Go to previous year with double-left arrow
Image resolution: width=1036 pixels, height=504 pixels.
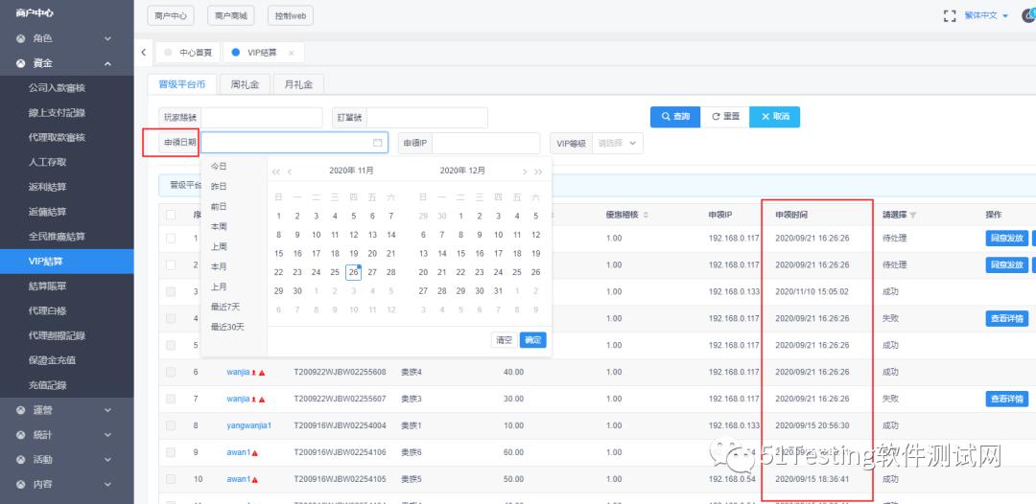(276, 172)
